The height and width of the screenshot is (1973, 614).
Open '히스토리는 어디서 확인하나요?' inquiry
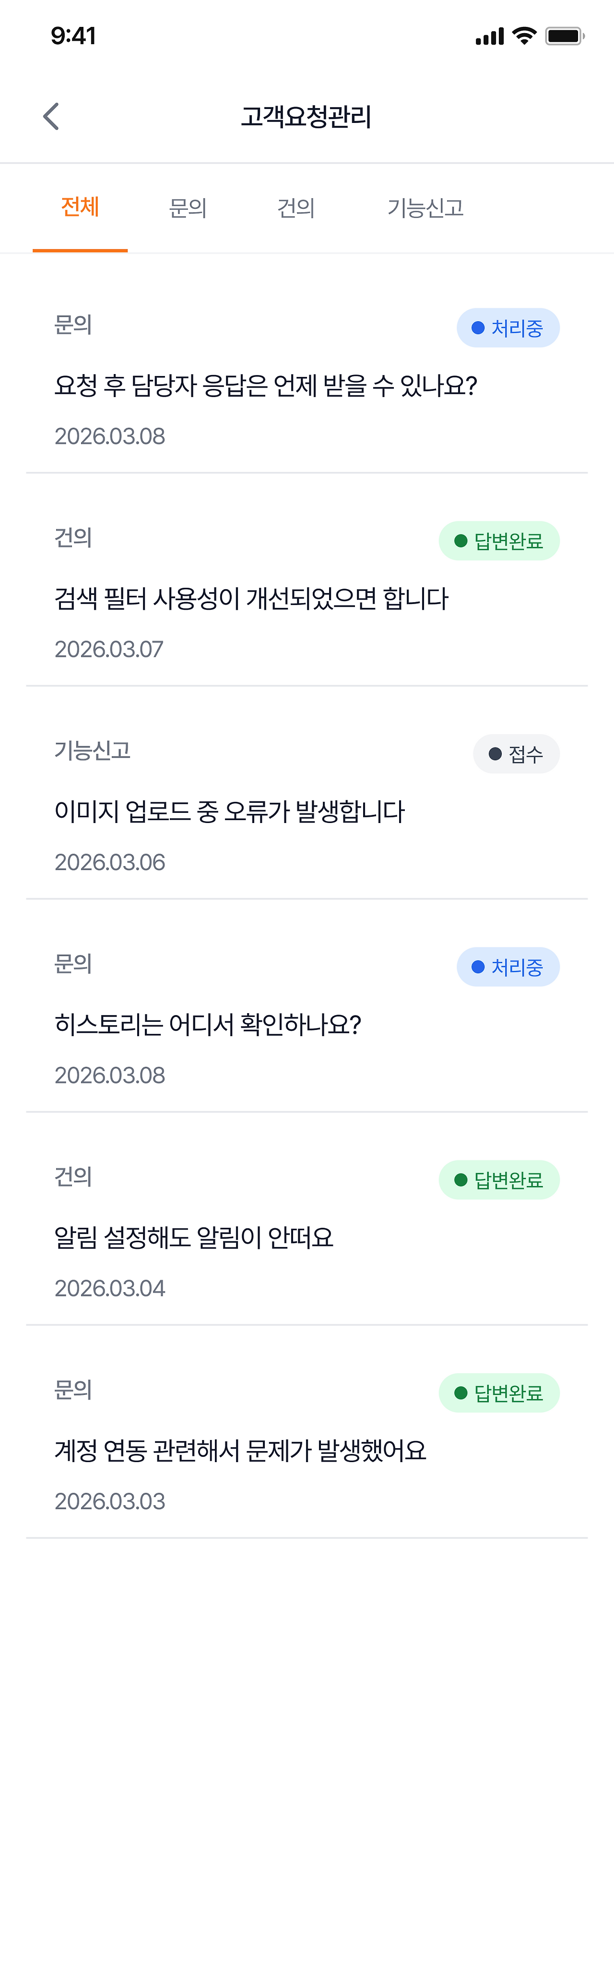click(x=208, y=1024)
